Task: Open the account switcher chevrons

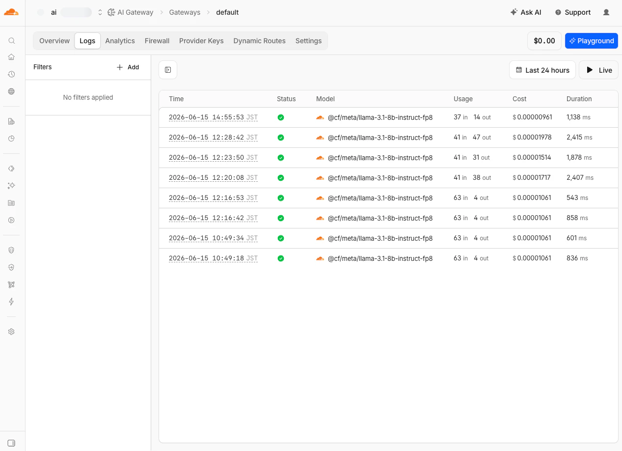Action: pyautogui.click(x=100, y=12)
